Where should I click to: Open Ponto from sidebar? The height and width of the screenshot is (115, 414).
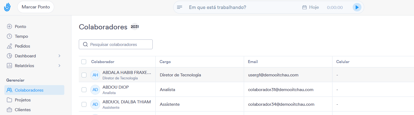pyautogui.click(x=20, y=27)
